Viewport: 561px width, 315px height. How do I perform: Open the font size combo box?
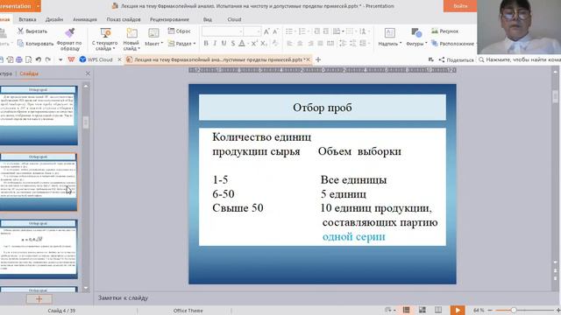point(252,31)
